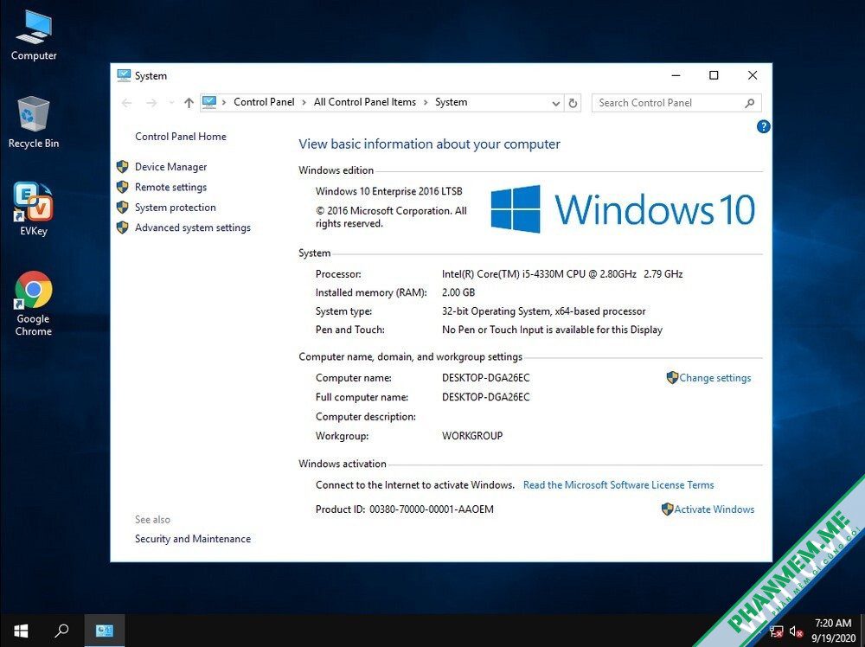Expand chevron after Control Panel breadcrumb
This screenshot has width=865, height=647.
pyautogui.click(x=304, y=103)
